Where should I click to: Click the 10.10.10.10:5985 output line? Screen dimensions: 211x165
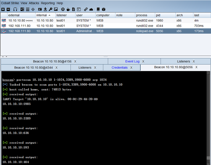point(16,104)
